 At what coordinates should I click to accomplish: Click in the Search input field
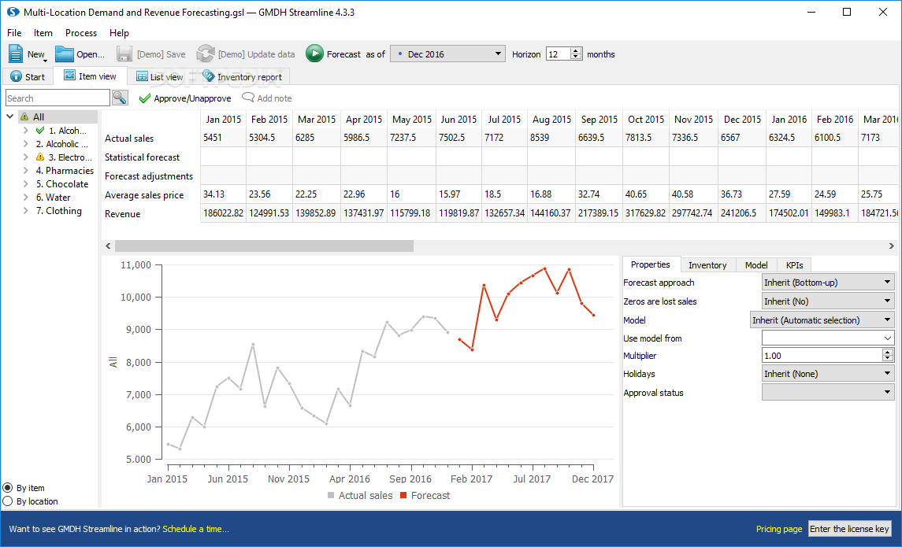point(58,98)
